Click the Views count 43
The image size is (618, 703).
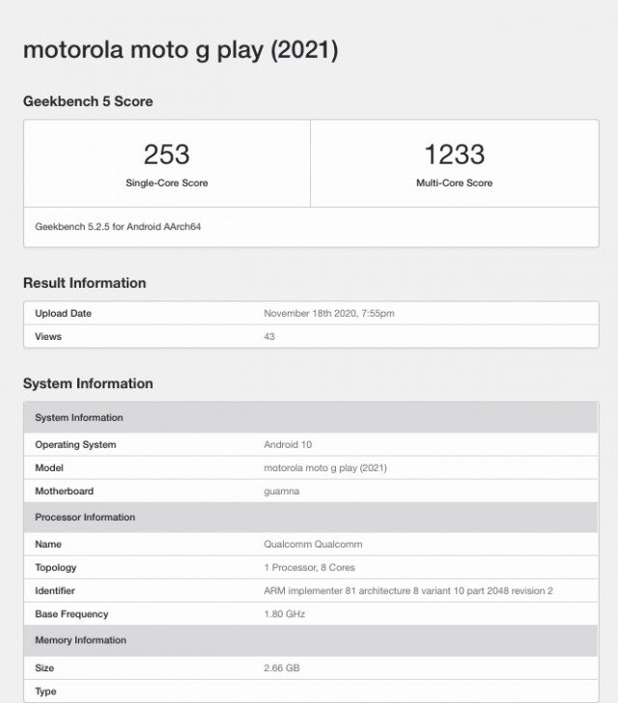pyautogui.click(x=269, y=337)
